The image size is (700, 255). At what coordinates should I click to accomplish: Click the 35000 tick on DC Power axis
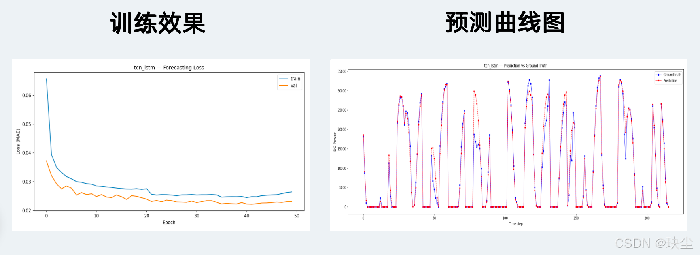coord(342,71)
